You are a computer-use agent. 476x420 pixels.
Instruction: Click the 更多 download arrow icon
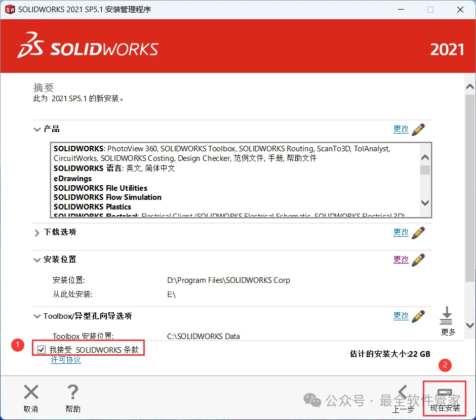click(x=446, y=316)
